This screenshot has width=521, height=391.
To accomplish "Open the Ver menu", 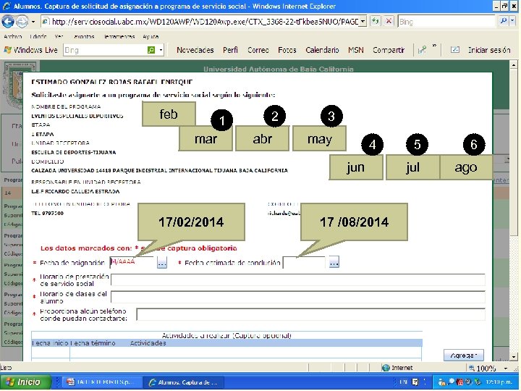I will (x=59, y=37).
